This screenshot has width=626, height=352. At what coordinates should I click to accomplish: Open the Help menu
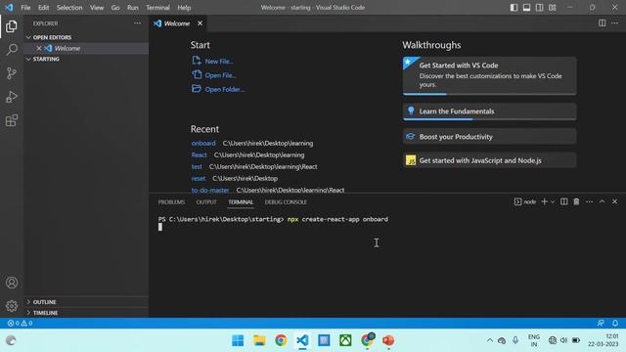click(x=184, y=8)
